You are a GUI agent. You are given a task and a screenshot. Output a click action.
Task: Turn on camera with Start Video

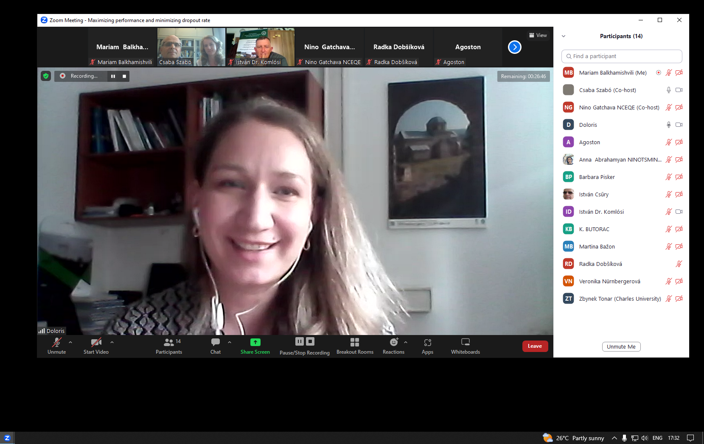(x=96, y=346)
